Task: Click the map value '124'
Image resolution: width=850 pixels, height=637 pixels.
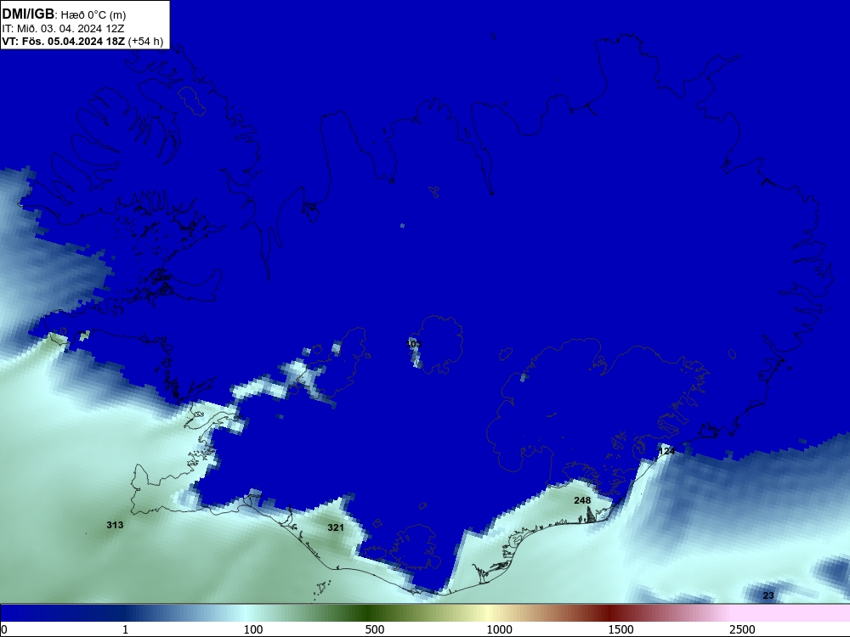Action: point(666,451)
